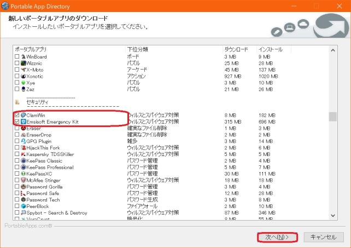Click the security category folder icon

(x=17, y=102)
